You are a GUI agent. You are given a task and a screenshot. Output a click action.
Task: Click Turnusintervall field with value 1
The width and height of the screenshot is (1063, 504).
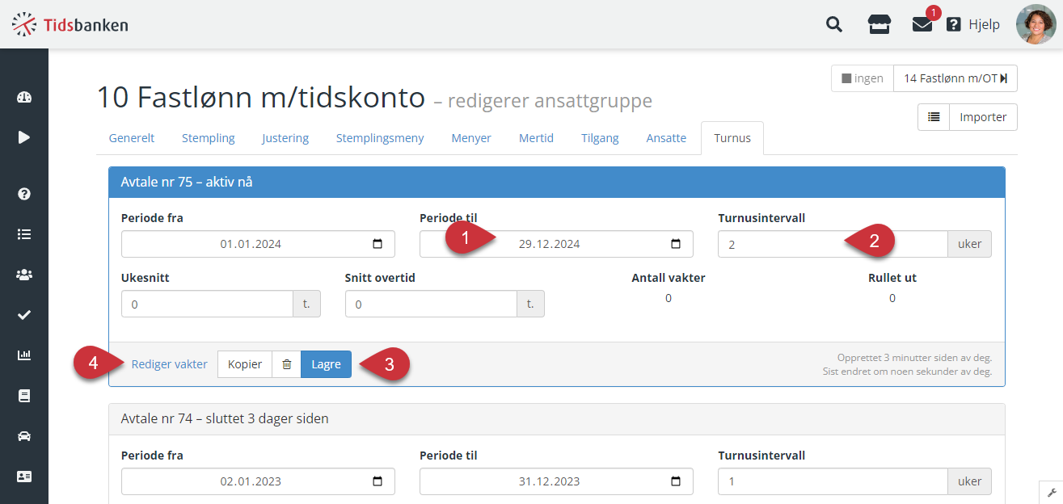[x=833, y=481]
